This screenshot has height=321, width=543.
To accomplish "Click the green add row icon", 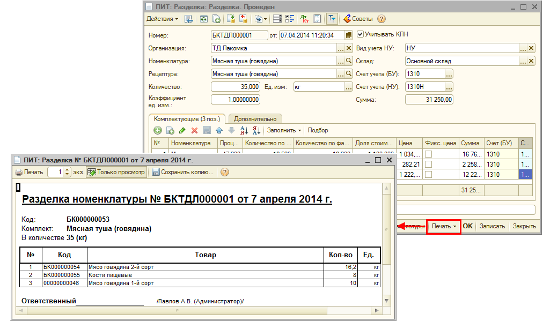I will pyautogui.click(x=158, y=130).
